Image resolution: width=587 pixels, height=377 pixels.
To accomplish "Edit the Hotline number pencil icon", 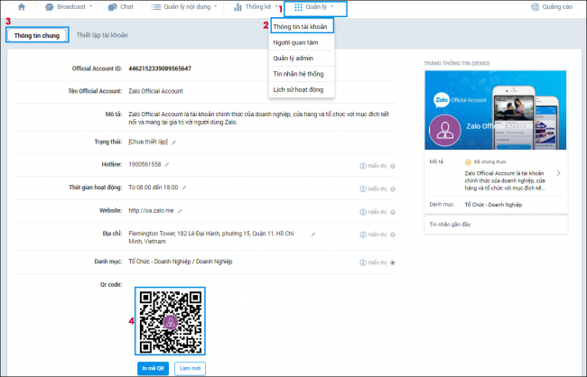I will [x=167, y=164].
